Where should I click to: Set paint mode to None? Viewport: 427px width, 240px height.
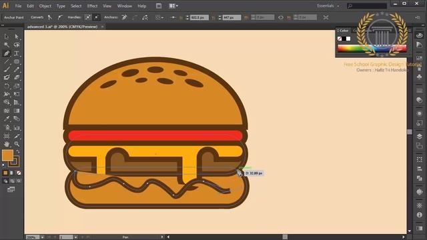19,173
